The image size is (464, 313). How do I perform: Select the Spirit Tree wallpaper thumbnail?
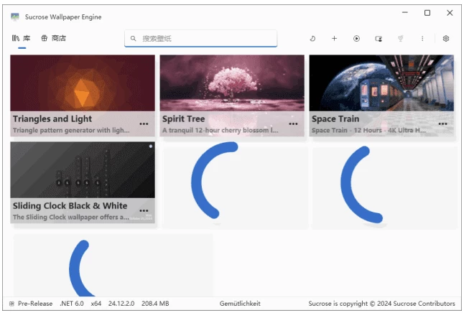point(231,83)
